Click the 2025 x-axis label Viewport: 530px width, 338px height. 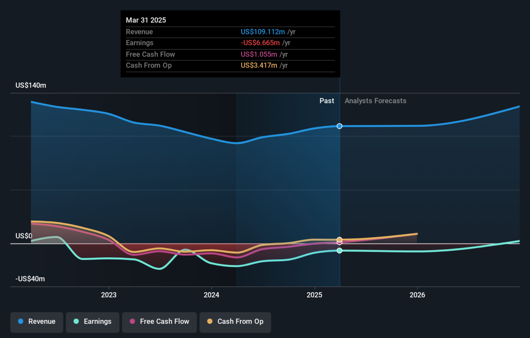tap(314, 295)
